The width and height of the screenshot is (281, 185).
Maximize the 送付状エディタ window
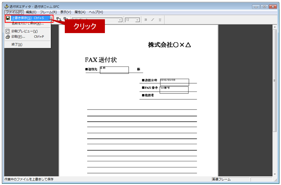click(264, 7)
